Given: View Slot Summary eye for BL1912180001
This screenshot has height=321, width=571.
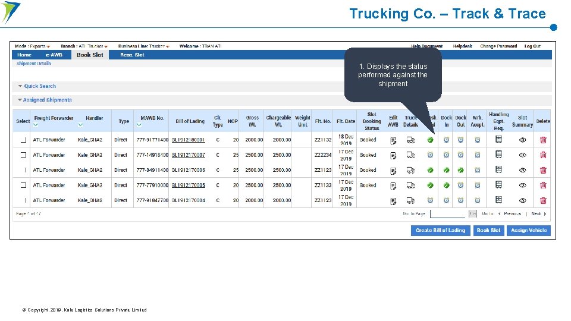Looking at the screenshot, I should coord(523,140).
